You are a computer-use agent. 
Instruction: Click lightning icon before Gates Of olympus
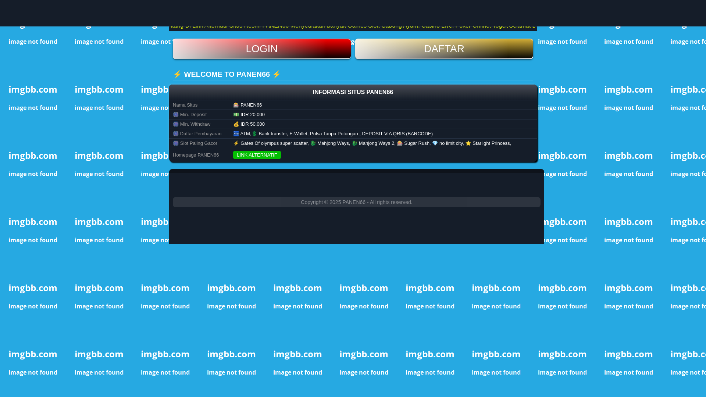coord(236,143)
